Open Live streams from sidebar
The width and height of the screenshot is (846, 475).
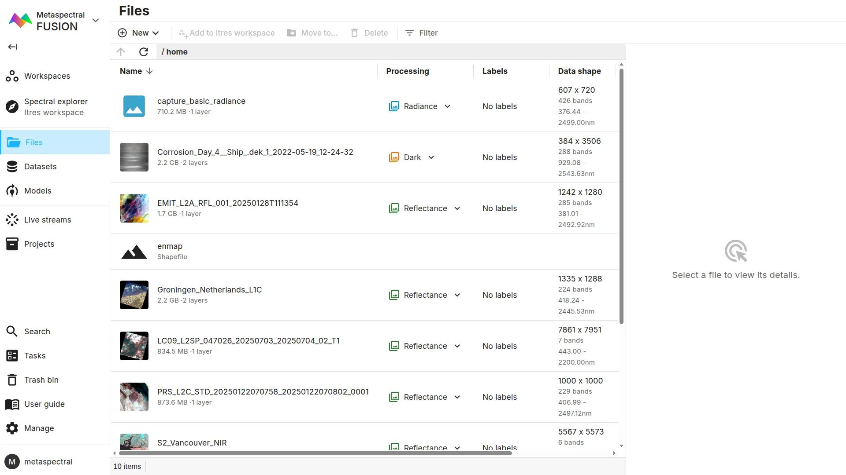pos(47,220)
